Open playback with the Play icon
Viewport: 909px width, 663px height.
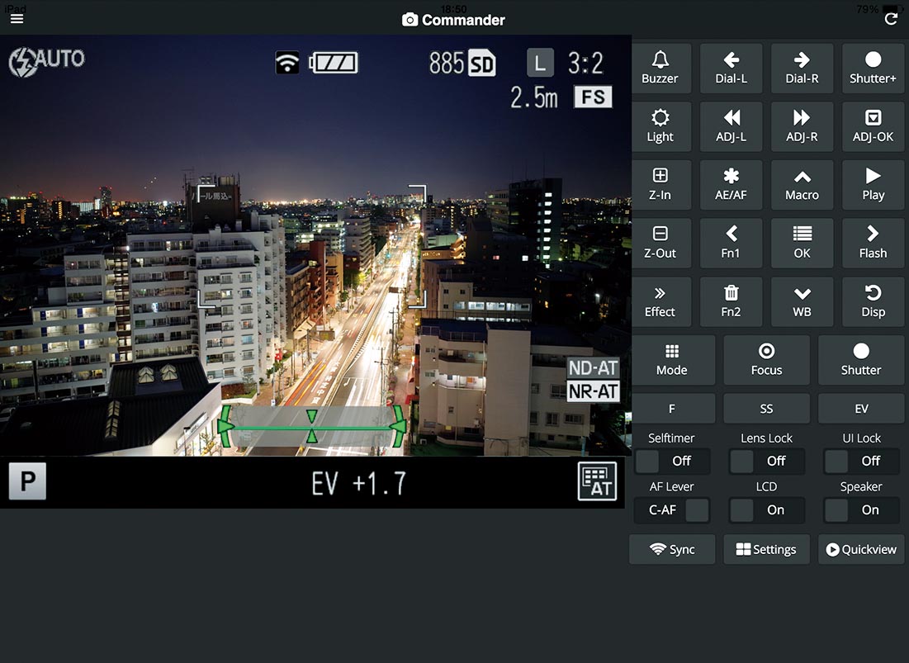[873, 184]
